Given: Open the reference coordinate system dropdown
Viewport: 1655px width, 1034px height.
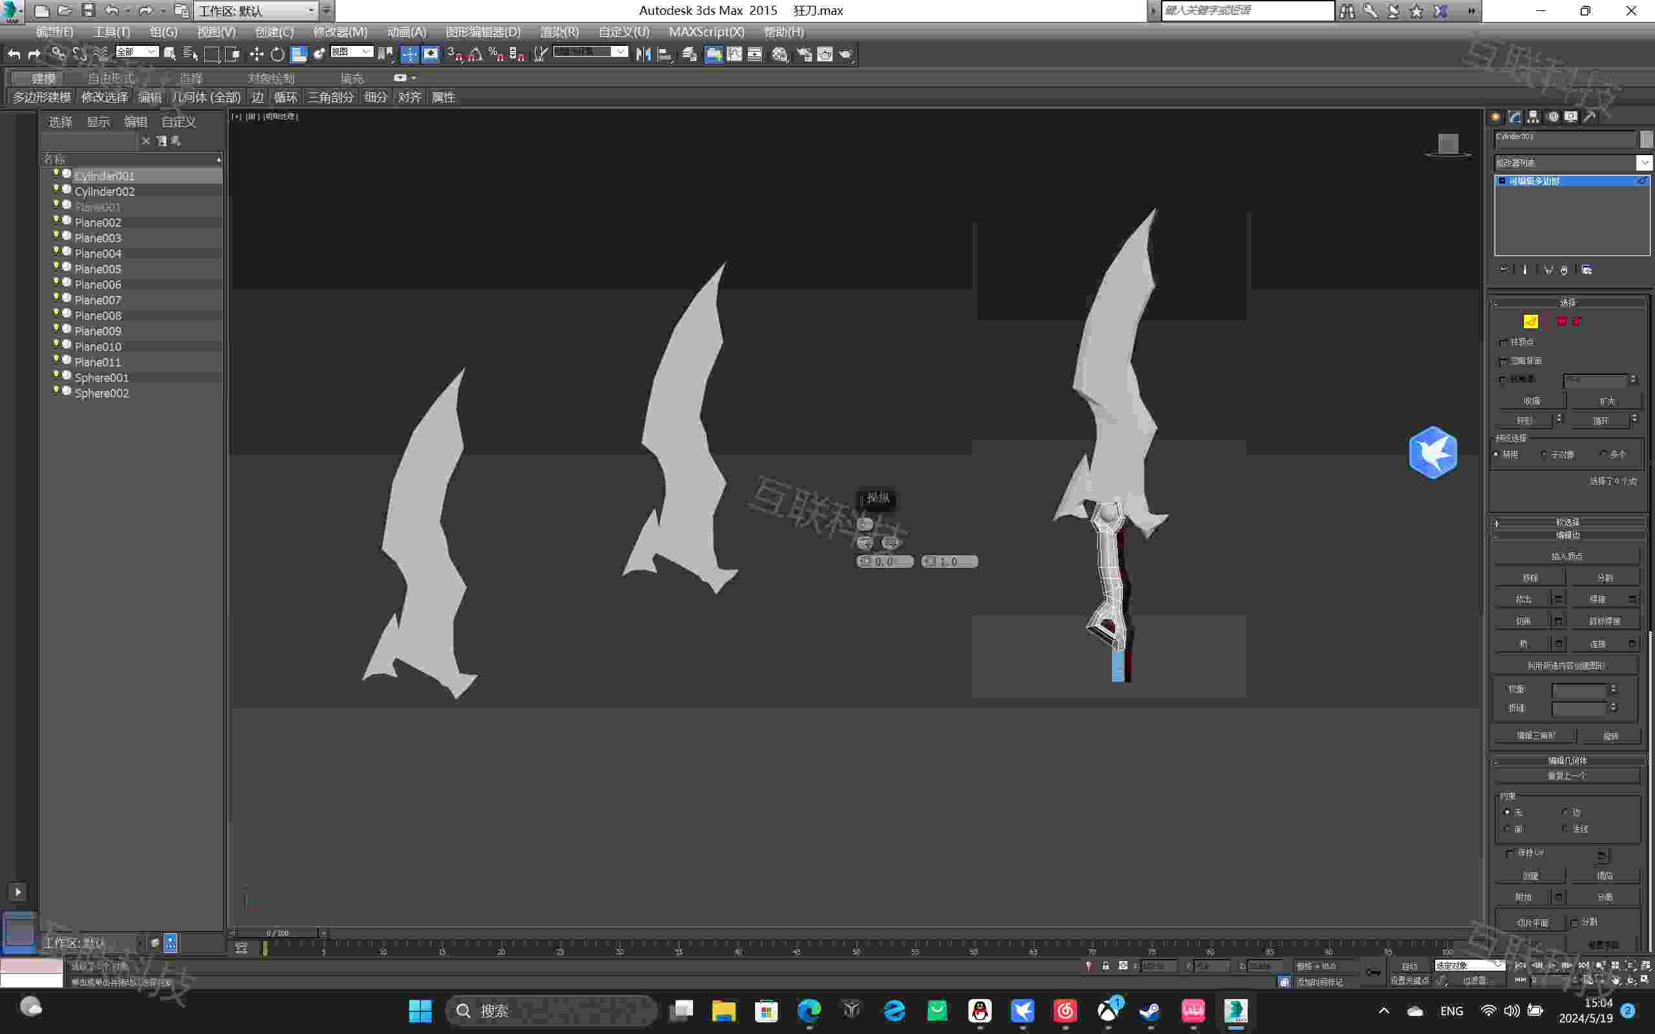Looking at the screenshot, I should pos(352,52).
